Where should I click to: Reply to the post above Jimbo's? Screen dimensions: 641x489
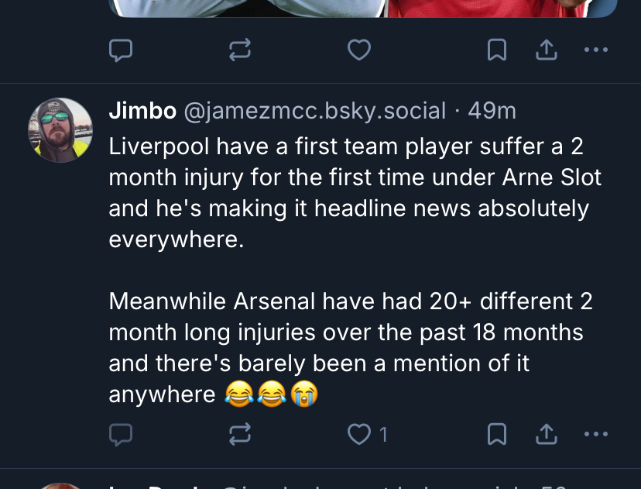coord(120,50)
